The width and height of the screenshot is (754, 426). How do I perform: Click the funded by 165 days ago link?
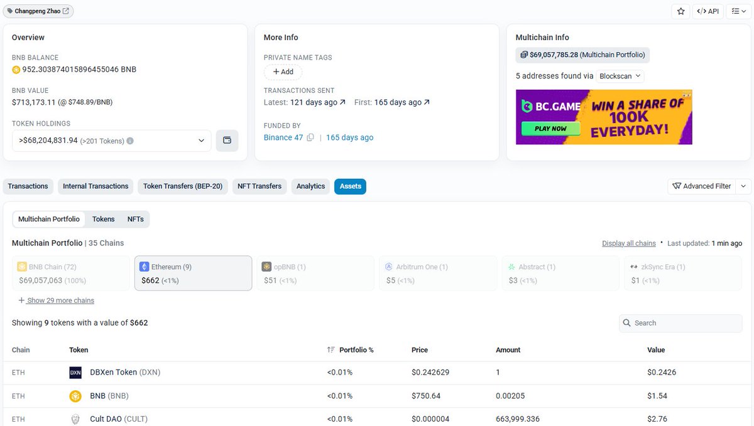(x=349, y=137)
